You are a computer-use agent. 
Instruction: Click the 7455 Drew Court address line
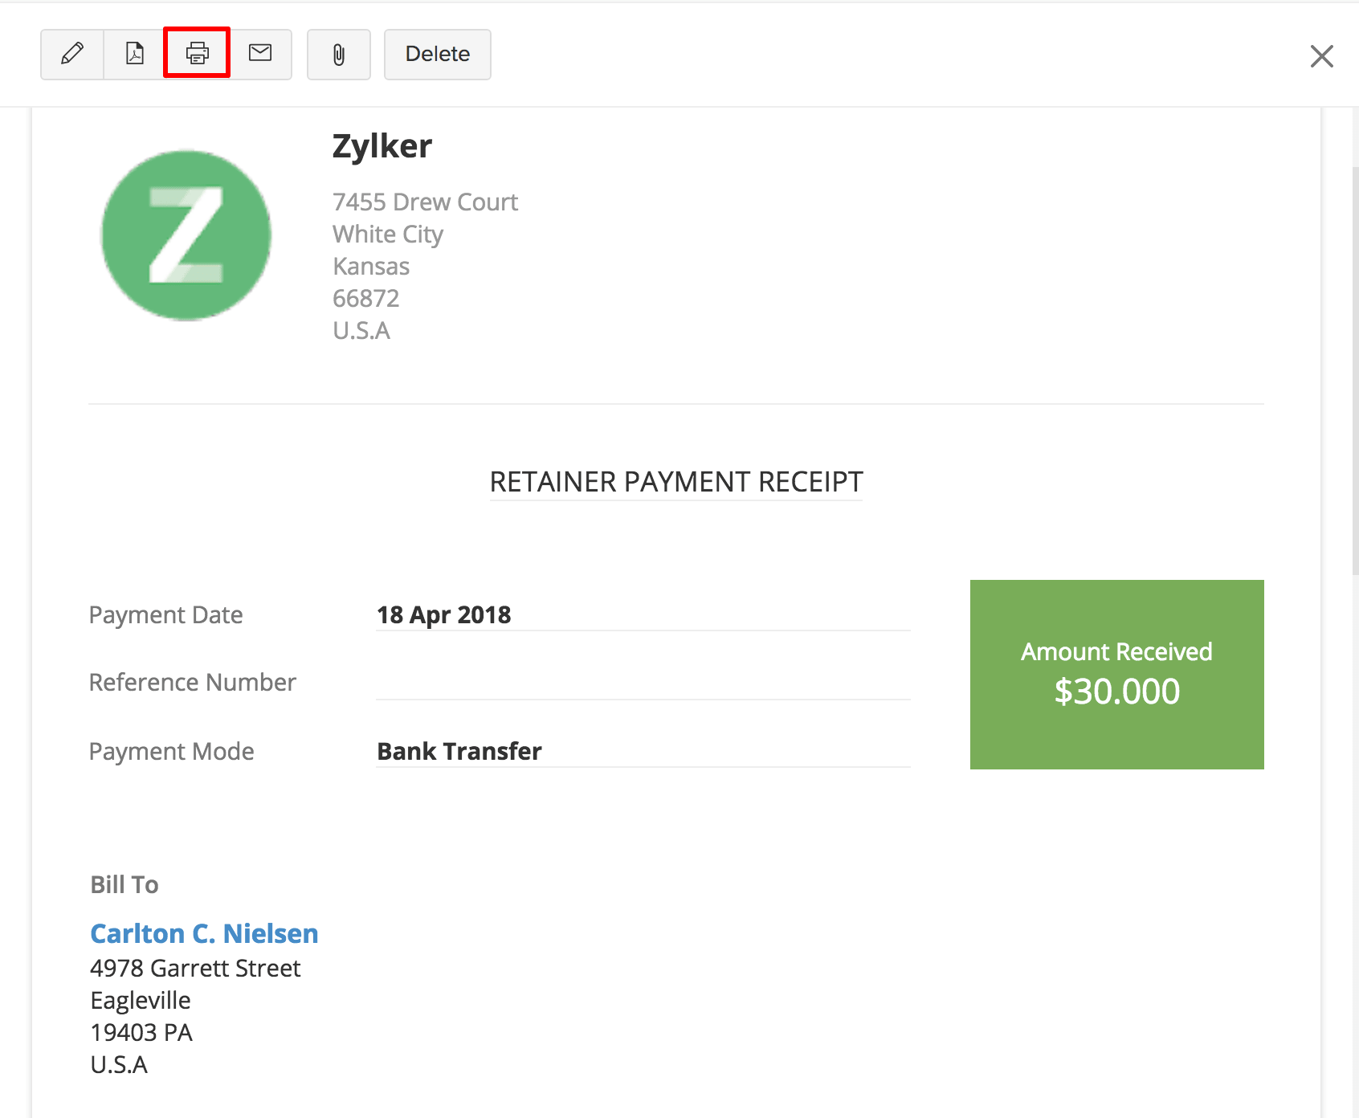(425, 202)
